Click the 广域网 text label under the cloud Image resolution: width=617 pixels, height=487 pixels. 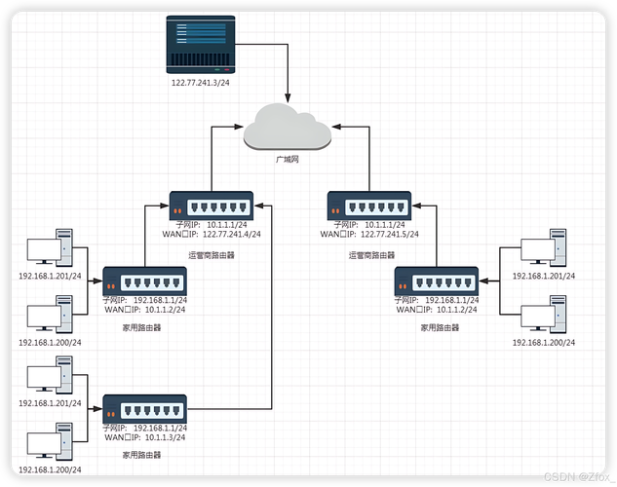point(286,159)
